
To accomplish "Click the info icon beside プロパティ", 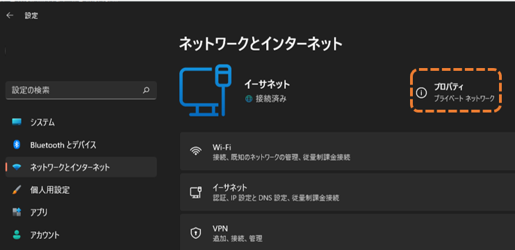I will (x=421, y=93).
